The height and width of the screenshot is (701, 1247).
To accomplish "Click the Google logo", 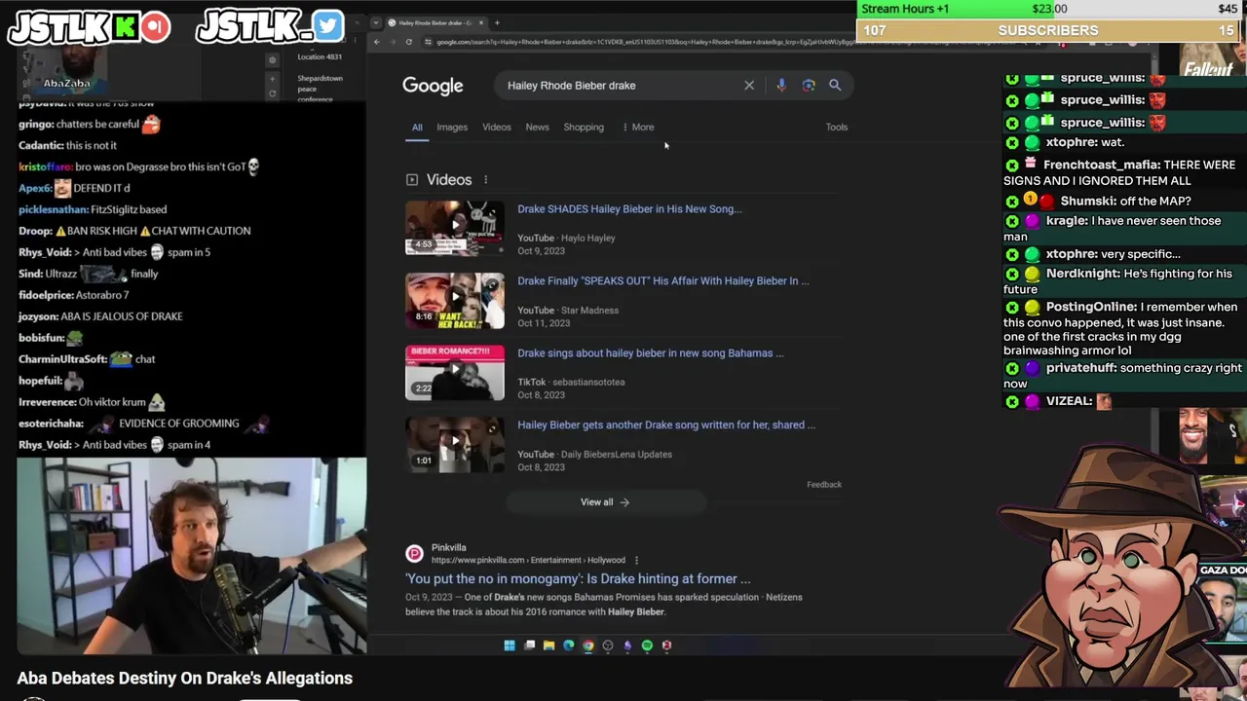I will tap(433, 86).
